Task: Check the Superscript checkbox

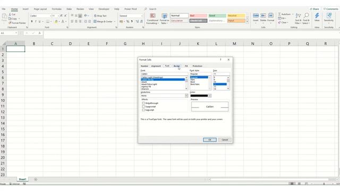Action: 143,107
